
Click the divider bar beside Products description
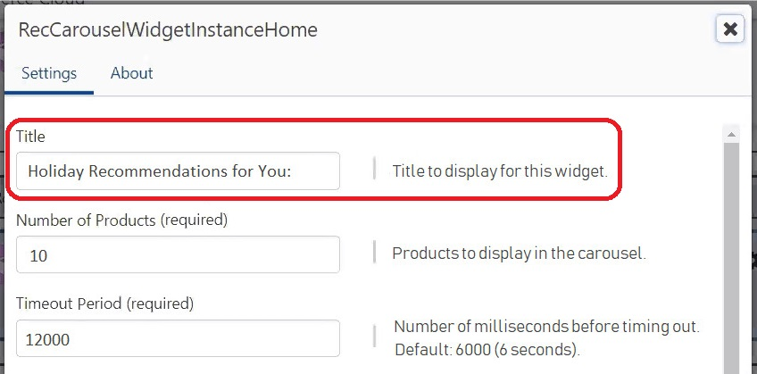(374, 253)
